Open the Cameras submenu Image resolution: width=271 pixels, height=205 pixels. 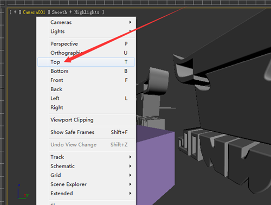pyautogui.click(x=86, y=22)
